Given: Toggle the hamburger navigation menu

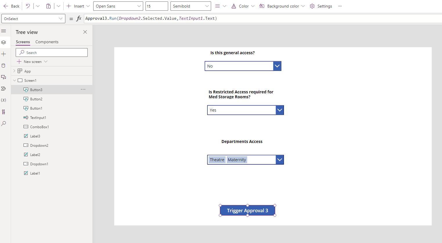Looking at the screenshot, I should pos(3,31).
